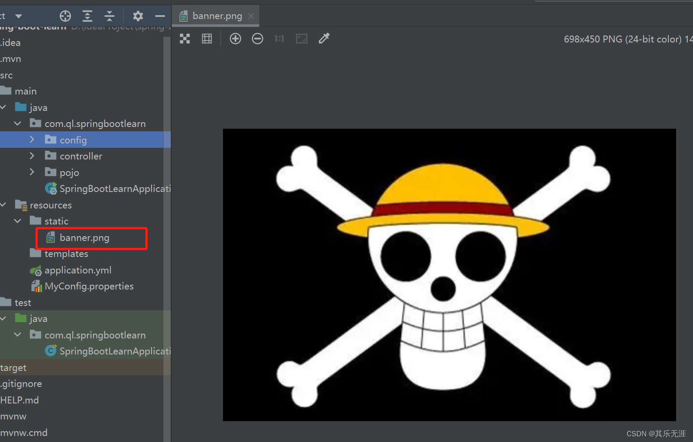Select the main folder
This screenshot has height=442, width=693.
[x=26, y=91]
